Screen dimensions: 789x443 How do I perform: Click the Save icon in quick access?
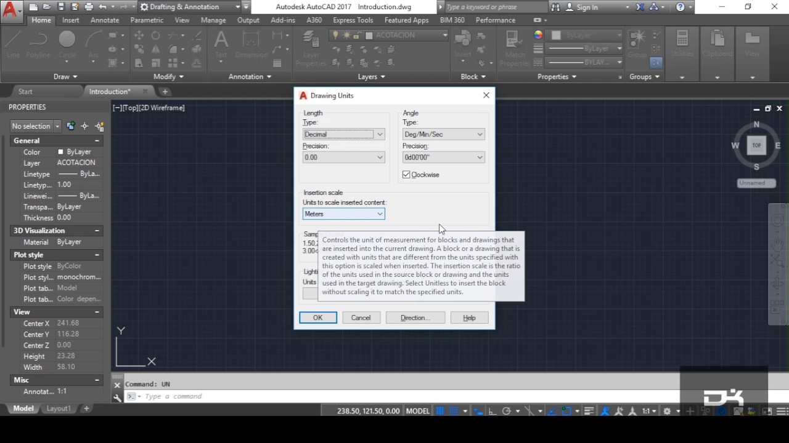(61, 7)
